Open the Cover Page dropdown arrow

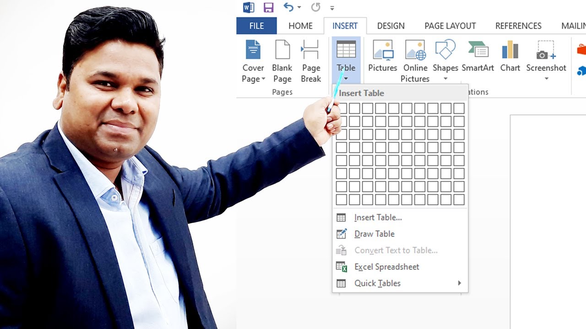pyautogui.click(x=263, y=79)
